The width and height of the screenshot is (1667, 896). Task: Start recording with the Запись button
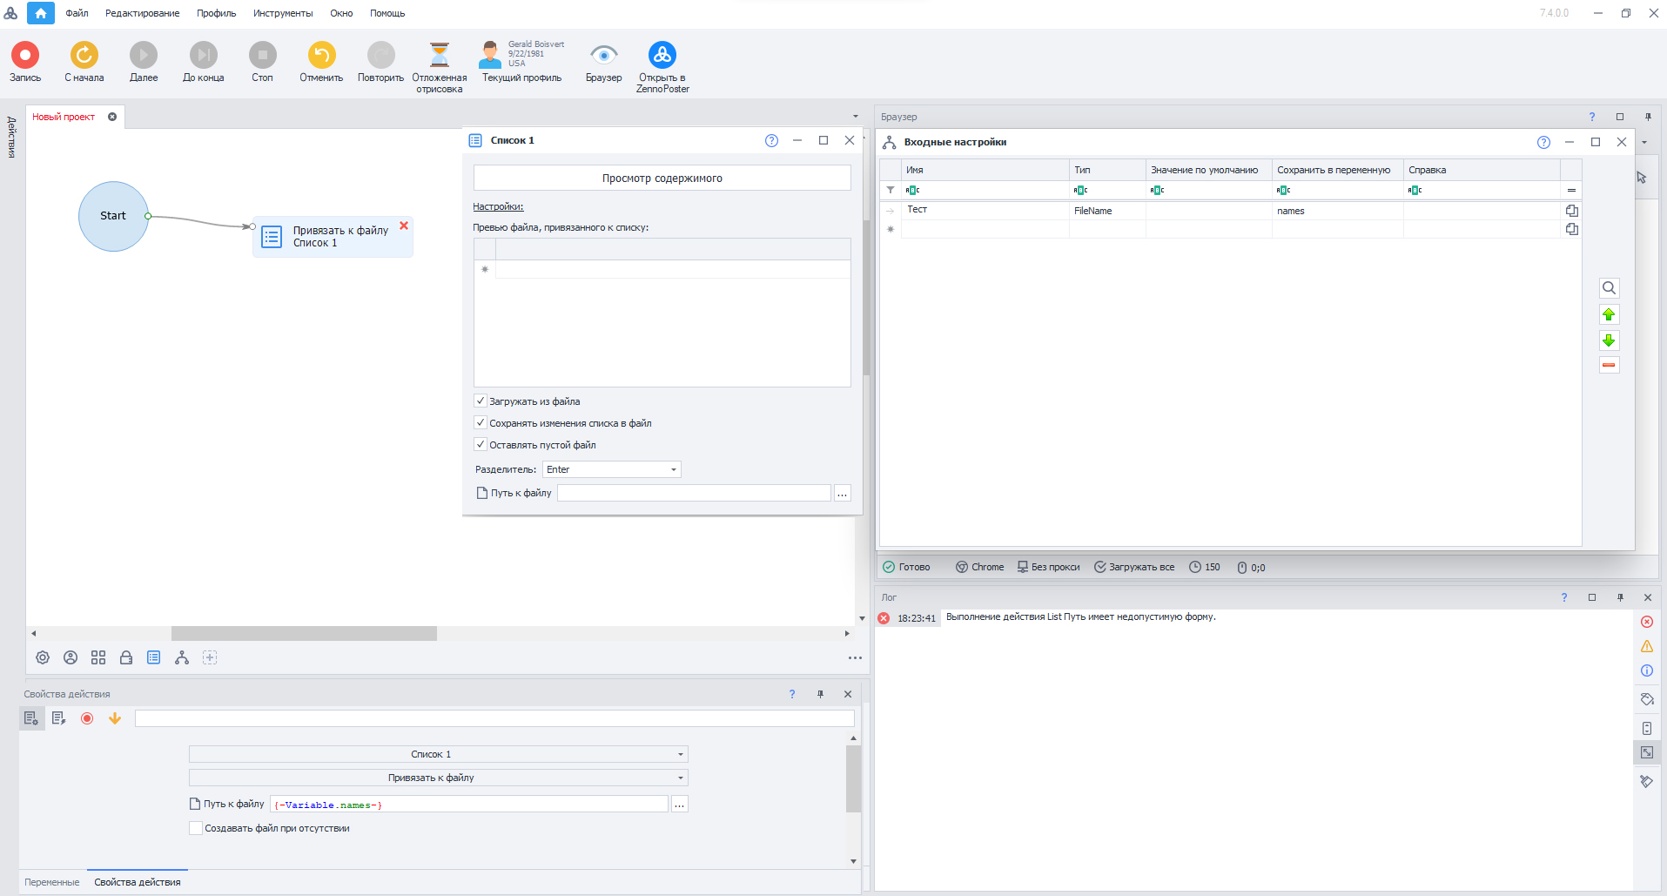[25, 62]
